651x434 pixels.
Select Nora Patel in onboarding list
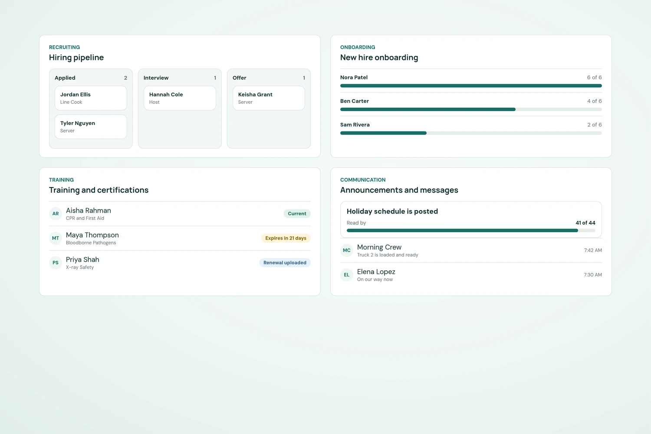point(354,77)
